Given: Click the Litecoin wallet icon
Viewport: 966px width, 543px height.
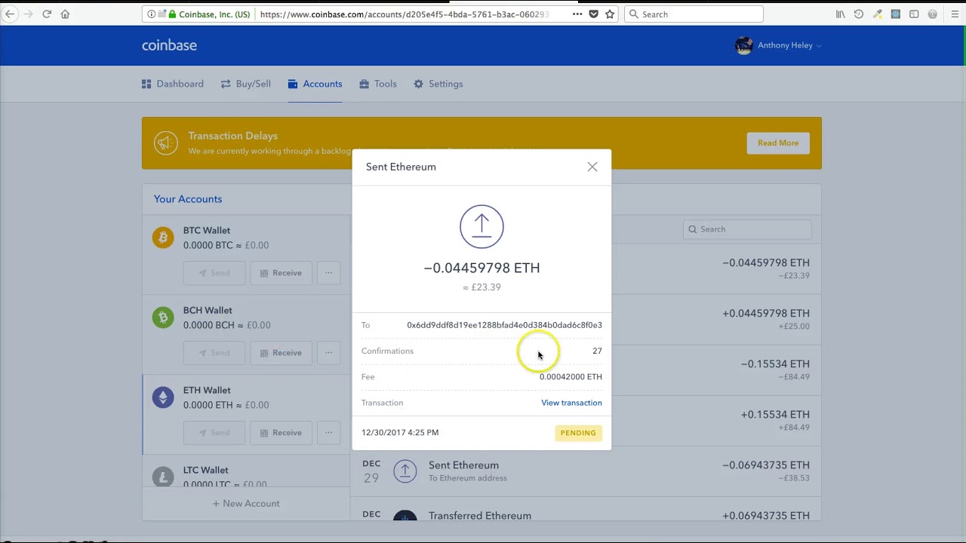Looking at the screenshot, I should pos(163,477).
